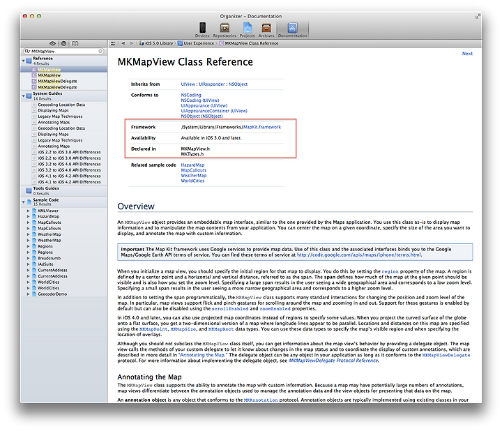
Task: Select the Tools Guides section header
Action: point(64,190)
